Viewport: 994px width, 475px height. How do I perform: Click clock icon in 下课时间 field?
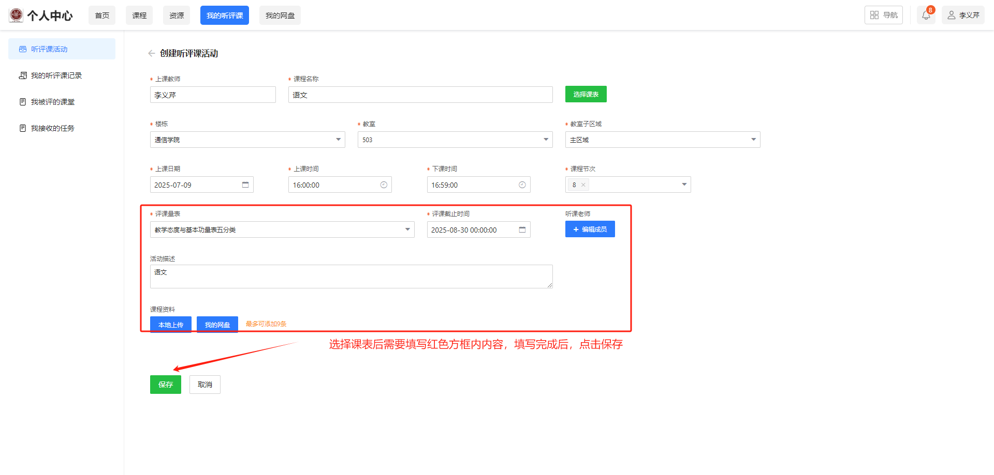point(522,185)
